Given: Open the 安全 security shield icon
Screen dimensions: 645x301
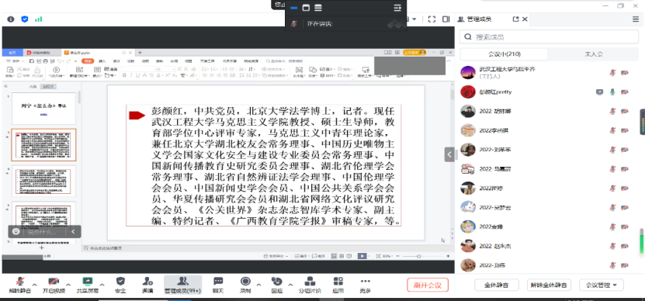Looking at the screenshot, I should (120, 282).
